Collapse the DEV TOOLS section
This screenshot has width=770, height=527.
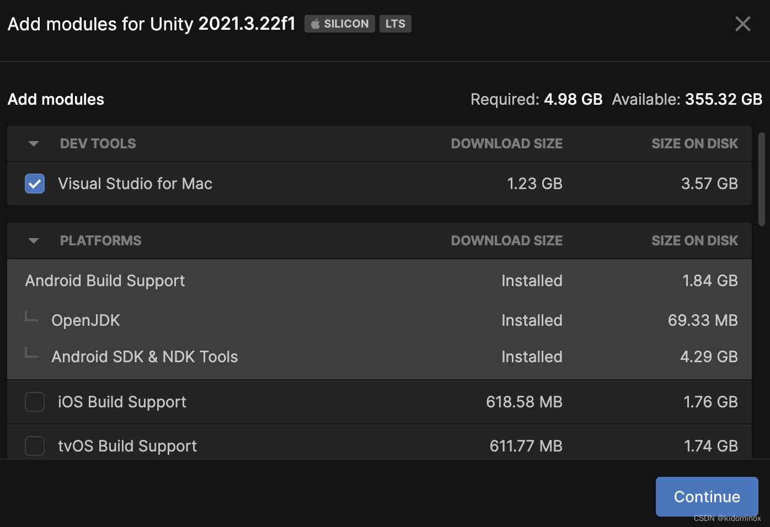pyautogui.click(x=34, y=144)
